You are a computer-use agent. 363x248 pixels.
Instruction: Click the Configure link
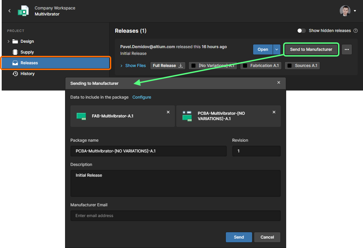[x=142, y=97]
